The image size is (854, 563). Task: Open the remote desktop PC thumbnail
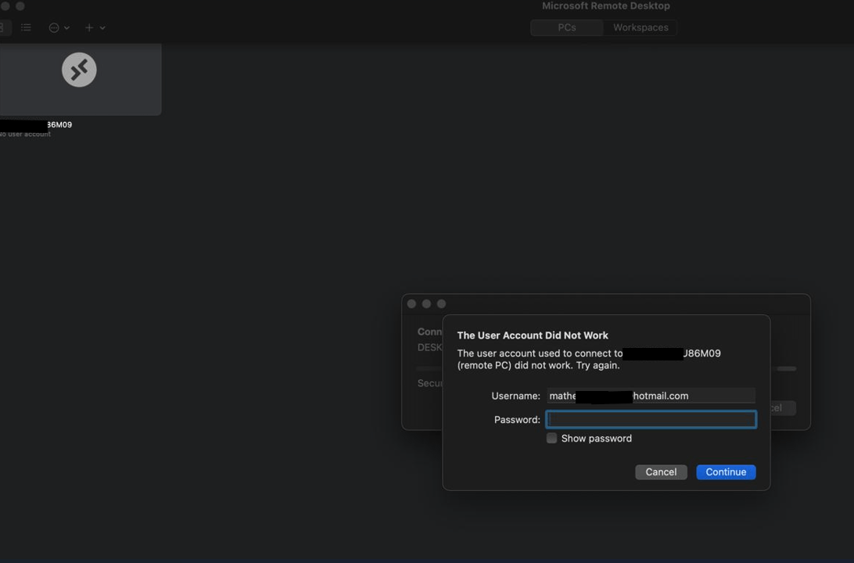click(80, 80)
